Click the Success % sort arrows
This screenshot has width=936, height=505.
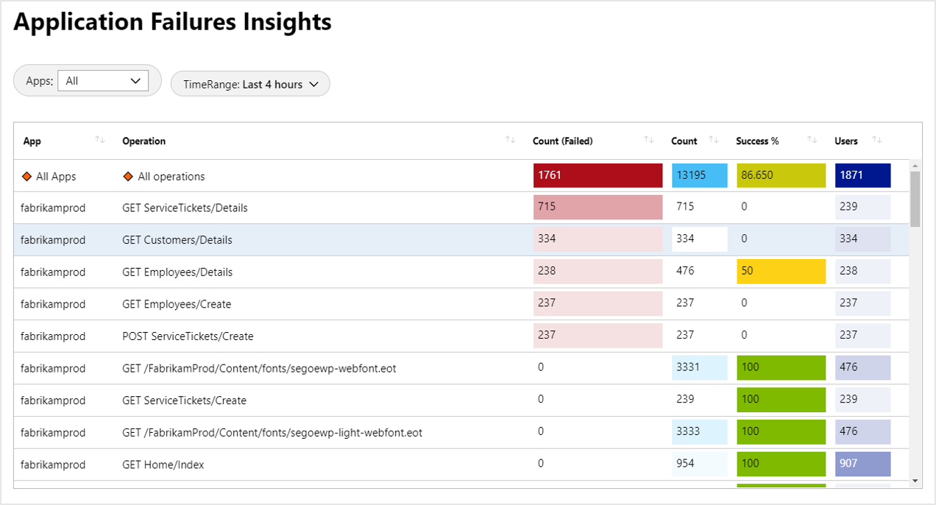coord(812,140)
